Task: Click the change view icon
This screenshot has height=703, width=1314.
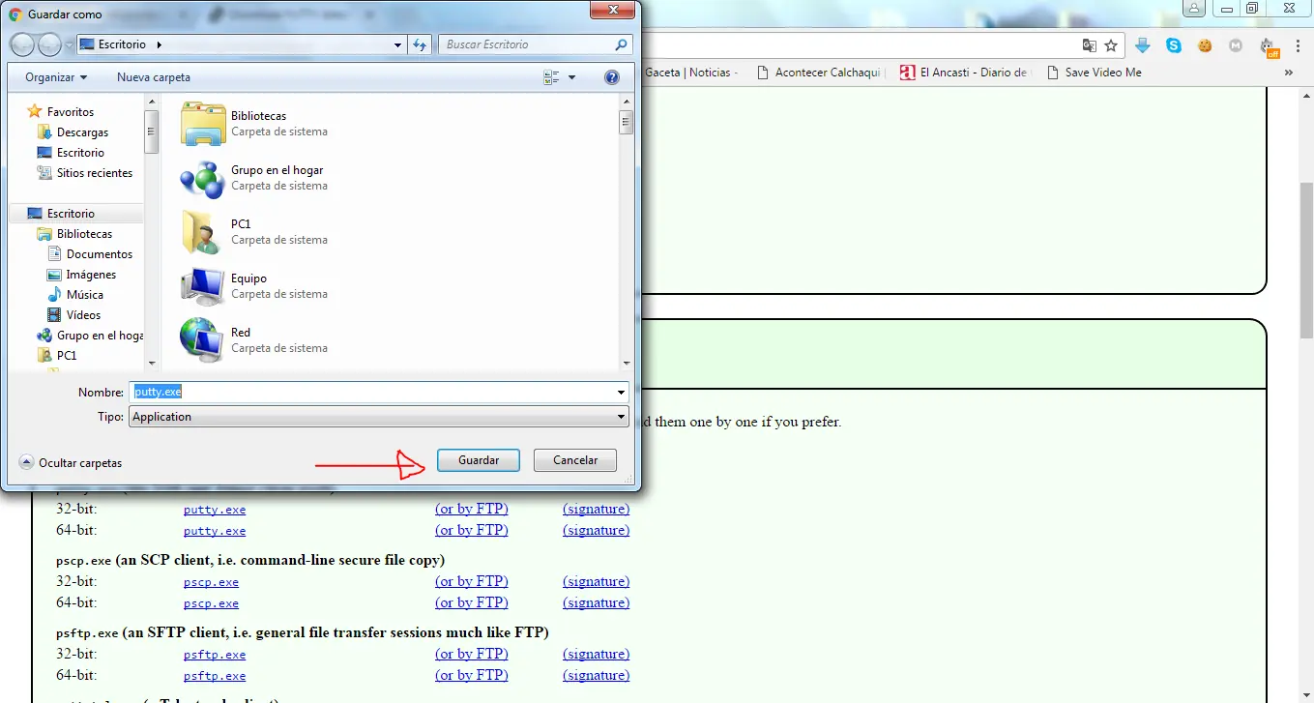Action: coord(552,77)
